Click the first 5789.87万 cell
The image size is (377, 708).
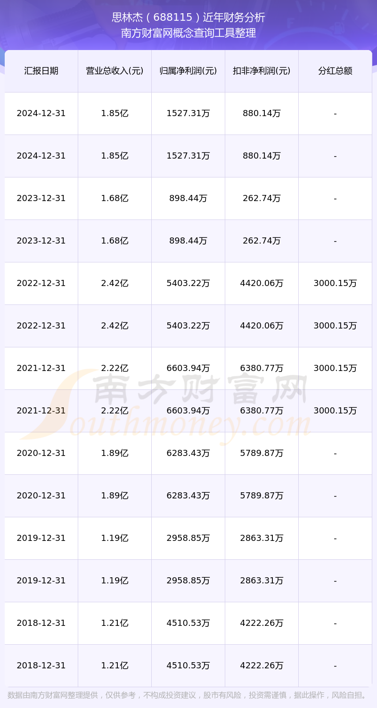point(262,453)
